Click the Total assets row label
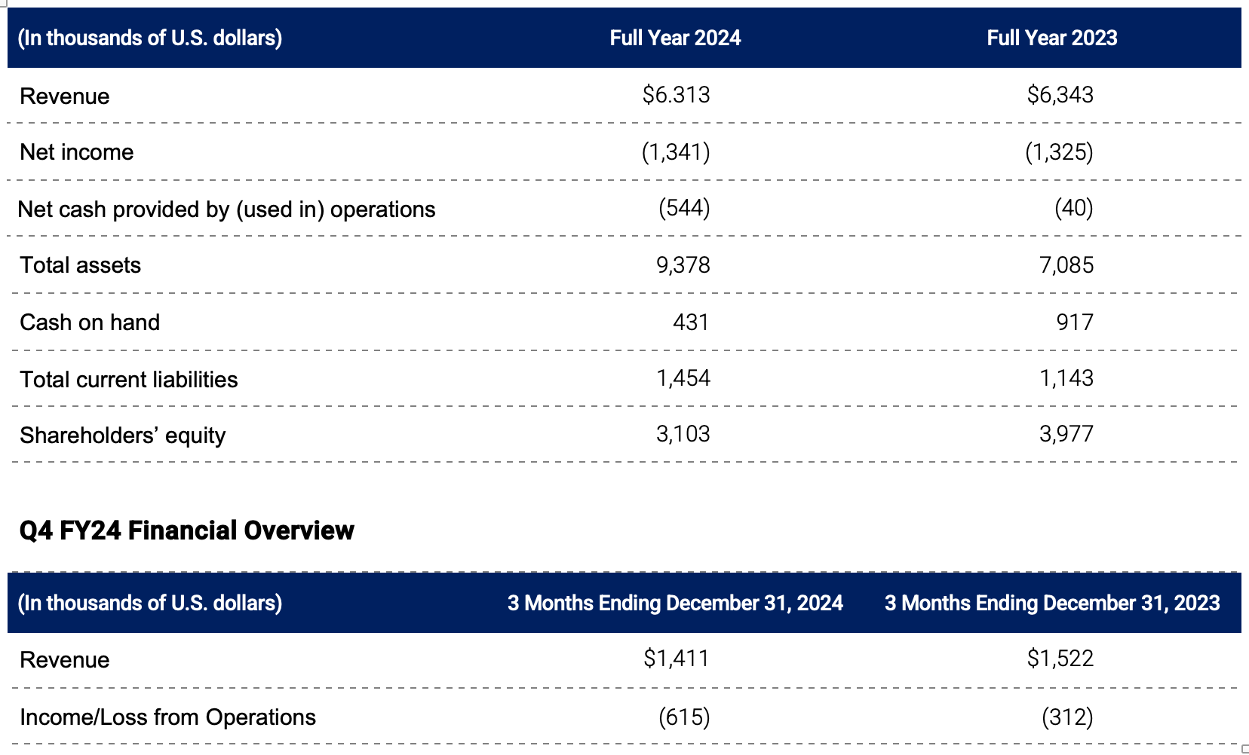 [80, 265]
